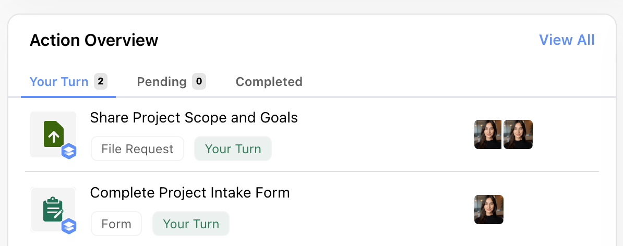This screenshot has height=246, width=623.
Task: Open Share Project Scope and Goals action
Action: (x=194, y=117)
